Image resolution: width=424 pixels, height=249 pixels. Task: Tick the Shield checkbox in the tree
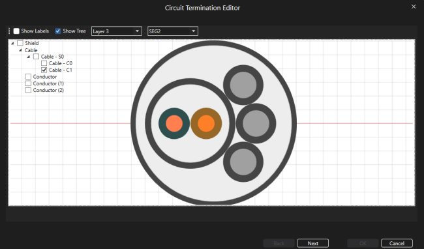tap(20, 43)
